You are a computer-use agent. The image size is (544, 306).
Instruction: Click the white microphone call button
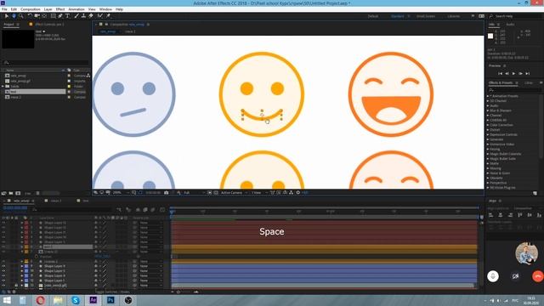(493, 276)
